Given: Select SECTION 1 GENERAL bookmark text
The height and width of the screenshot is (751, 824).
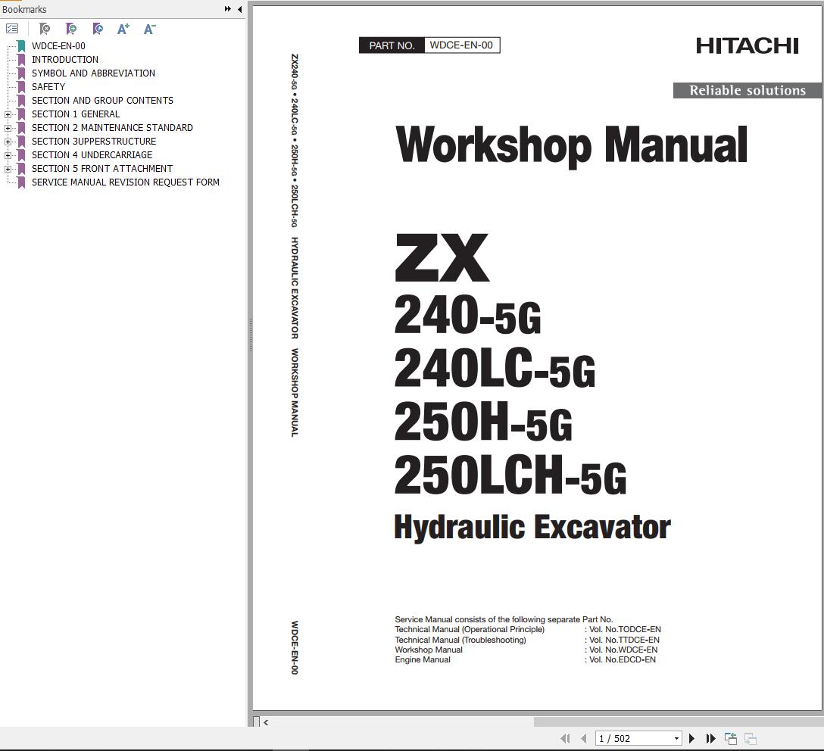Looking at the screenshot, I should click(76, 114).
